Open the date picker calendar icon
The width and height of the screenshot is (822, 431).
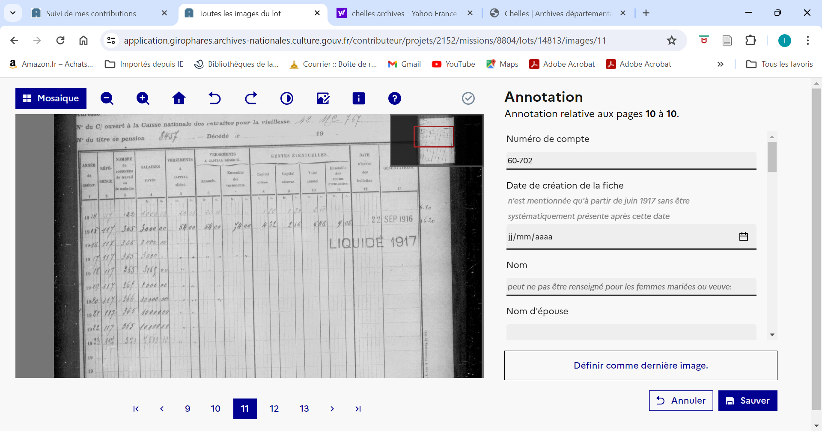(x=744, y=236)
